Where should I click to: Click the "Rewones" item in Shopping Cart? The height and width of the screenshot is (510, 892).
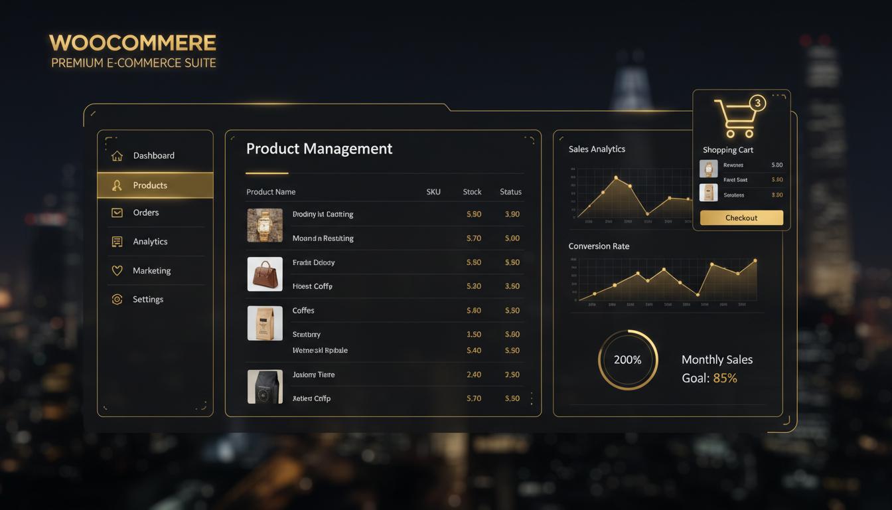pos(733,165)
